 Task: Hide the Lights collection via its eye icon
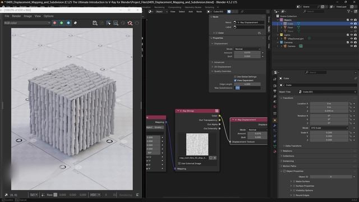[x=352, y=35]
